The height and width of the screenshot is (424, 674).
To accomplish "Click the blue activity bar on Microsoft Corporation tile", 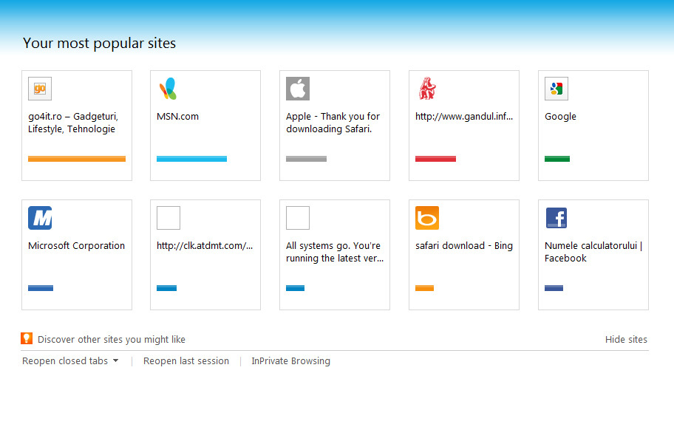I will tap(41, 288).
